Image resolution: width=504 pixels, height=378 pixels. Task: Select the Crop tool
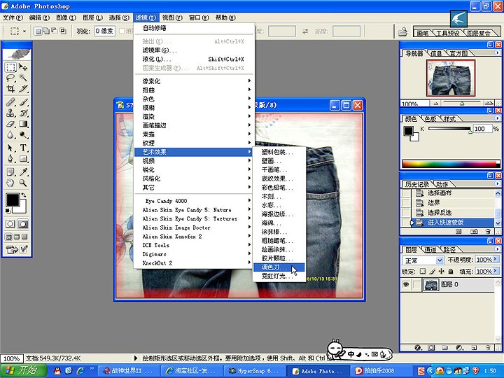click(x=10, y=89)
